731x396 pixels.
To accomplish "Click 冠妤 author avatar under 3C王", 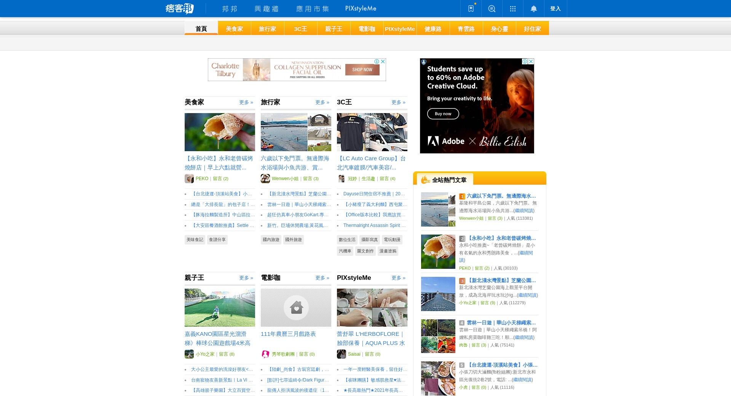I will click(342, 179).
